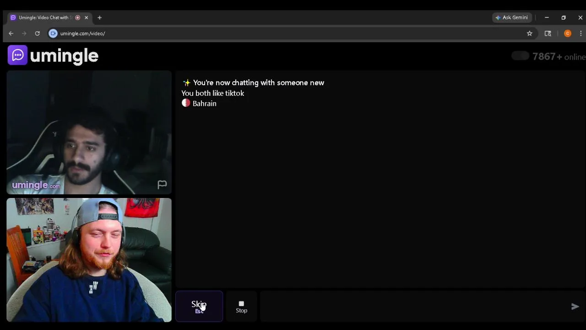
Task: Toggle the switch beside online count
Action: coord(520,56)
